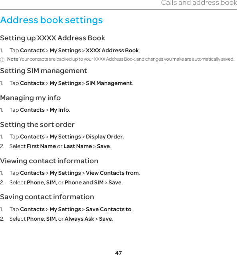Click 'Contacts' in the My Info step
The width and height of the screenshot is (237, 255).
point(32,110)
